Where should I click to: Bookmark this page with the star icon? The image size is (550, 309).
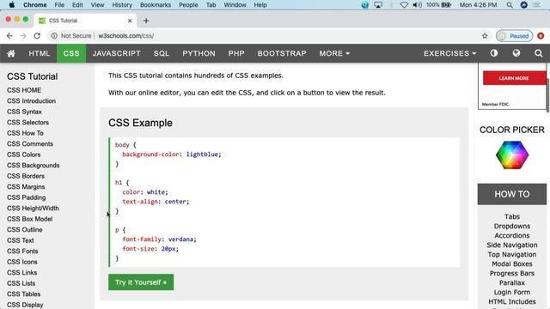click(485, 36)
